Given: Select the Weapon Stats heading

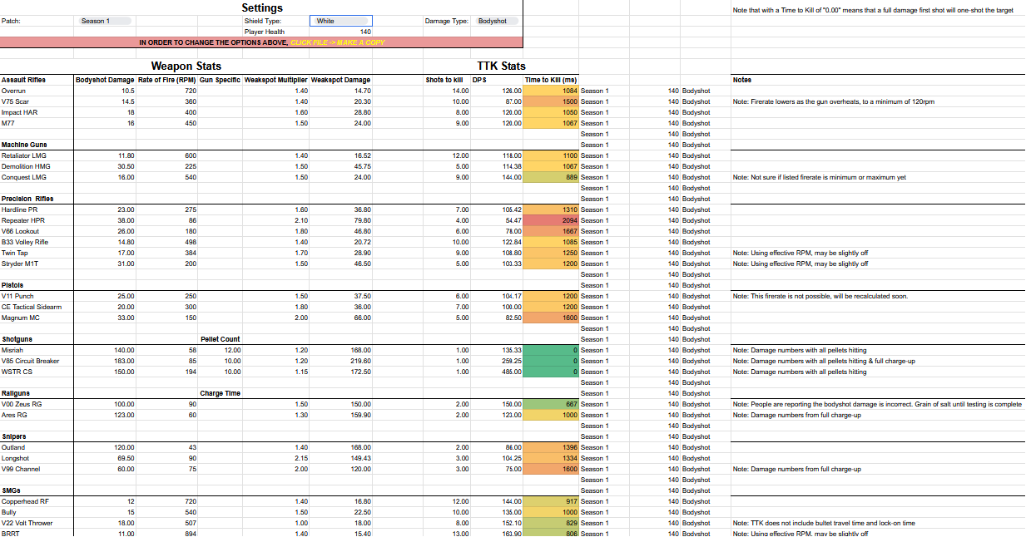Looking at the screenshot, I should [186, 66].
